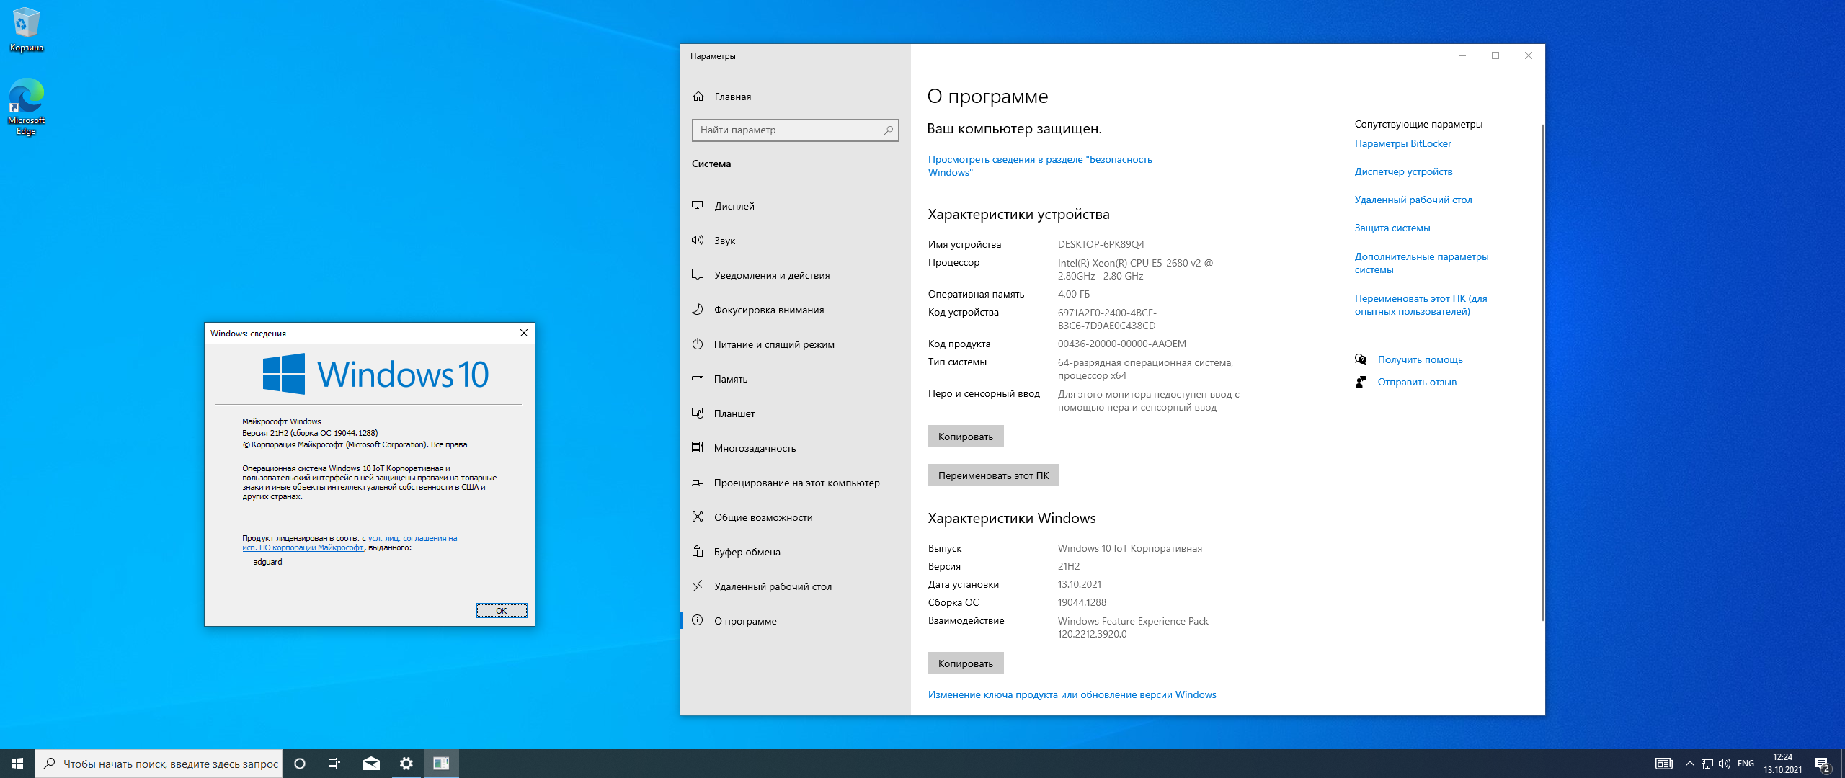Open the ENG language switcher

1746,764
